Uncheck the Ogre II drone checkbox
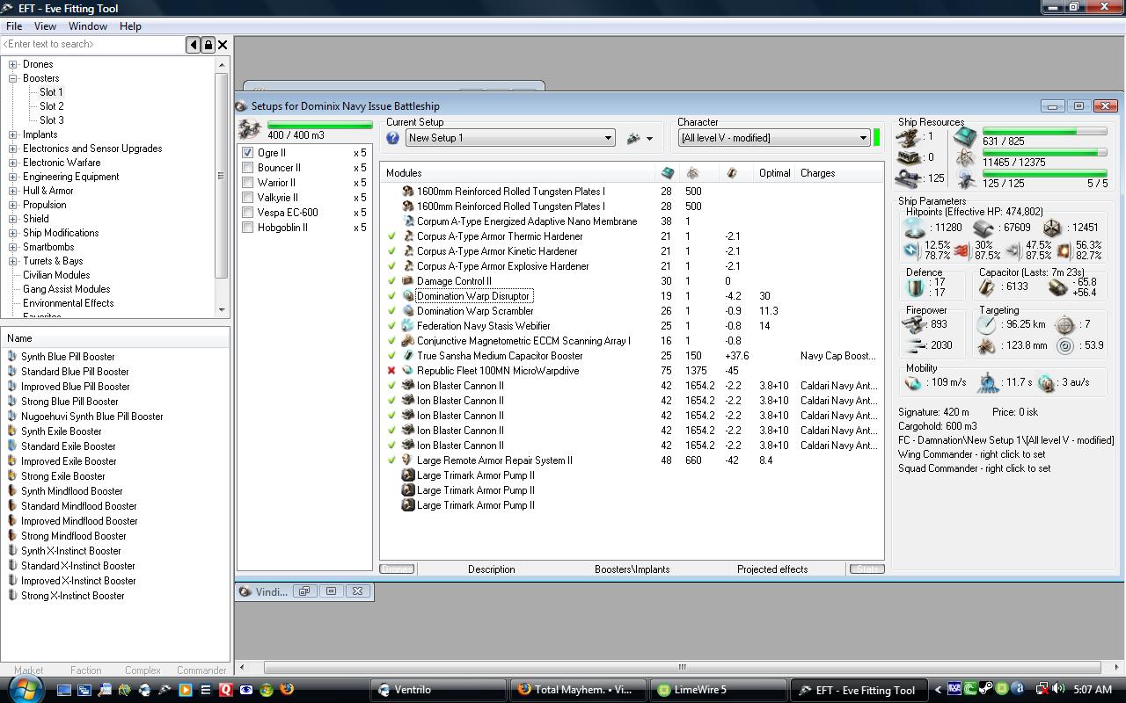The height and width of the screenshot is (703, 1126). click(248, 153)
